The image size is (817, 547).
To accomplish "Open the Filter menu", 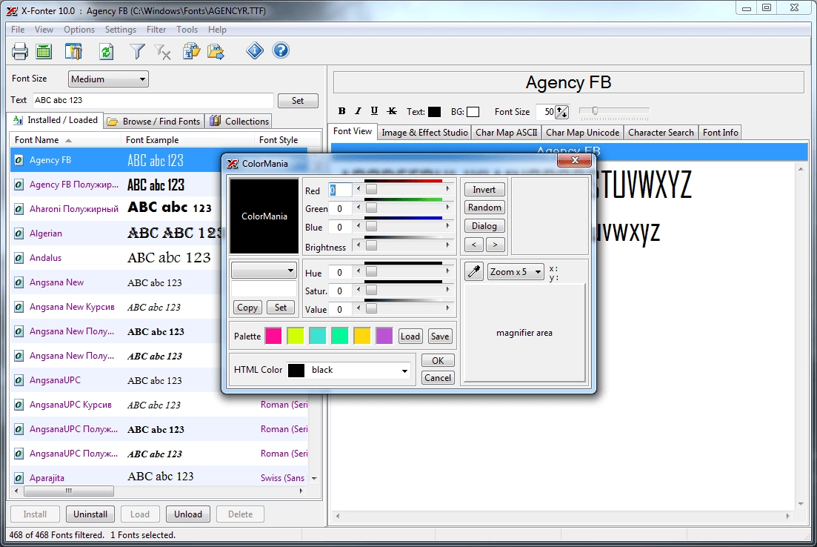I will pos(156,30).
